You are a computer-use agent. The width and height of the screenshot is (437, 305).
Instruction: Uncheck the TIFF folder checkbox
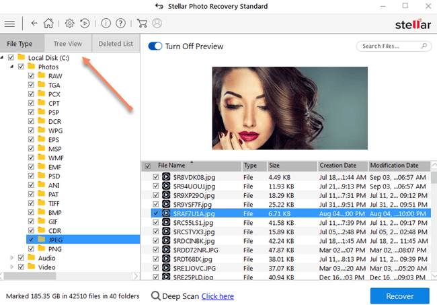pos(31,203)
